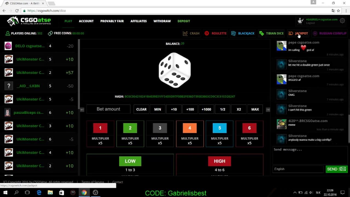
Task: Open the WITHDRAW page
Action: (162, 21)
